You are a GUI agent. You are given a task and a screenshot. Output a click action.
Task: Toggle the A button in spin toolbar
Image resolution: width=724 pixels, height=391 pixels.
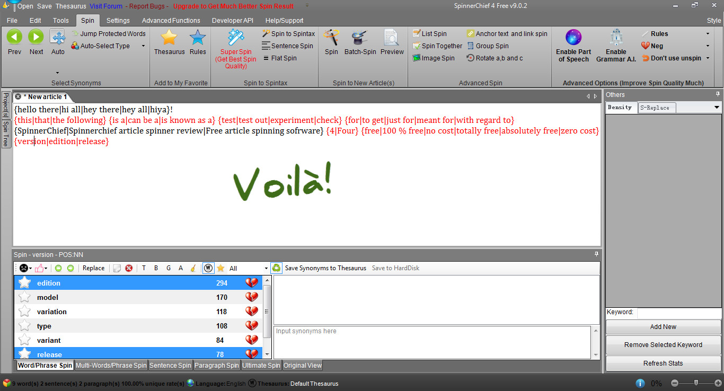pyautogui.click(x=181, y=268)
